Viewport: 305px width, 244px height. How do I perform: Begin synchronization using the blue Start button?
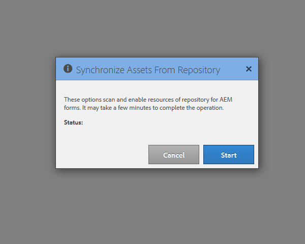pyautogui.click(x=229, y=155)
